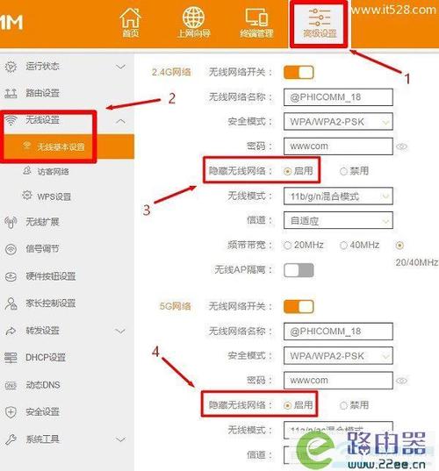Image resolution: width=439 pixels, height=471 pixels.
Task: Select 禁用 for 2.4G 隐藏无线网络
Action: click(343, 171)
